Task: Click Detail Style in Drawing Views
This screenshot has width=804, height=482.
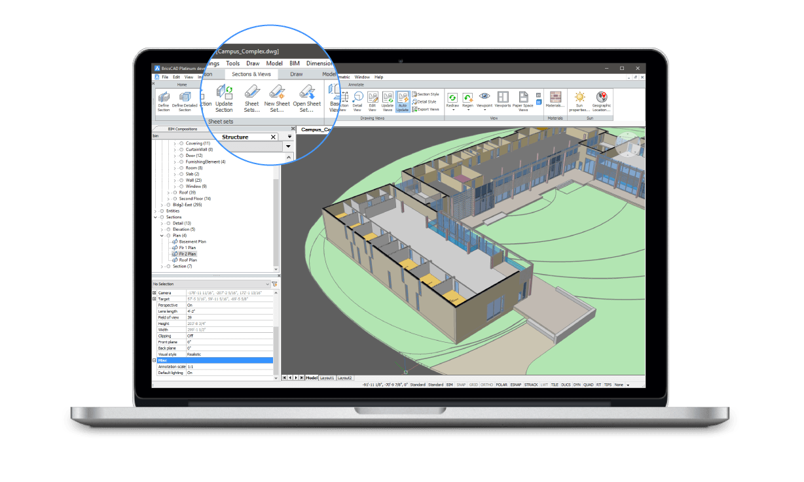Action: click(x=424, y=101)
